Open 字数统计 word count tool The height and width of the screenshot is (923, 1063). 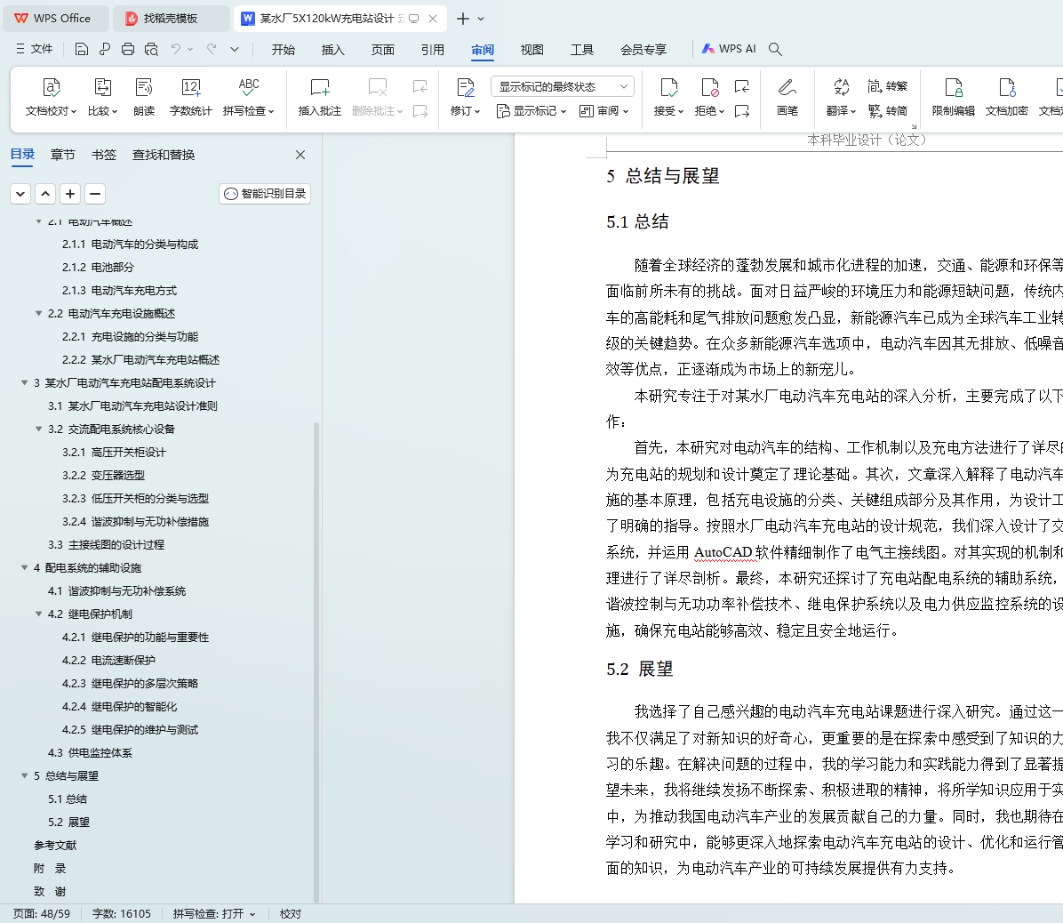[190, 88]
